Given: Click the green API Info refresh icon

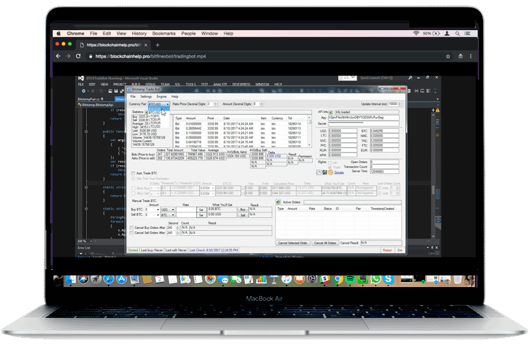Looking at the screenshot, I should tap(331, 112).
